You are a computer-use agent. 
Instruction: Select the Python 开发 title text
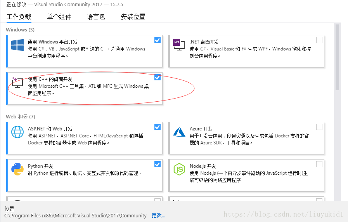click(41, 166)
